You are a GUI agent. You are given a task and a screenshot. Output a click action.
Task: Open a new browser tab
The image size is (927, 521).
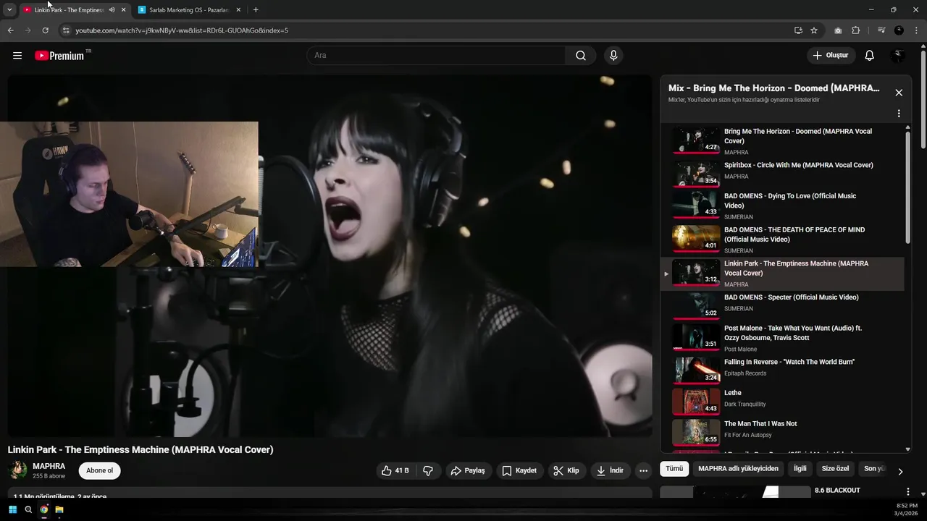pyautogui.click(x=256, y=10)
